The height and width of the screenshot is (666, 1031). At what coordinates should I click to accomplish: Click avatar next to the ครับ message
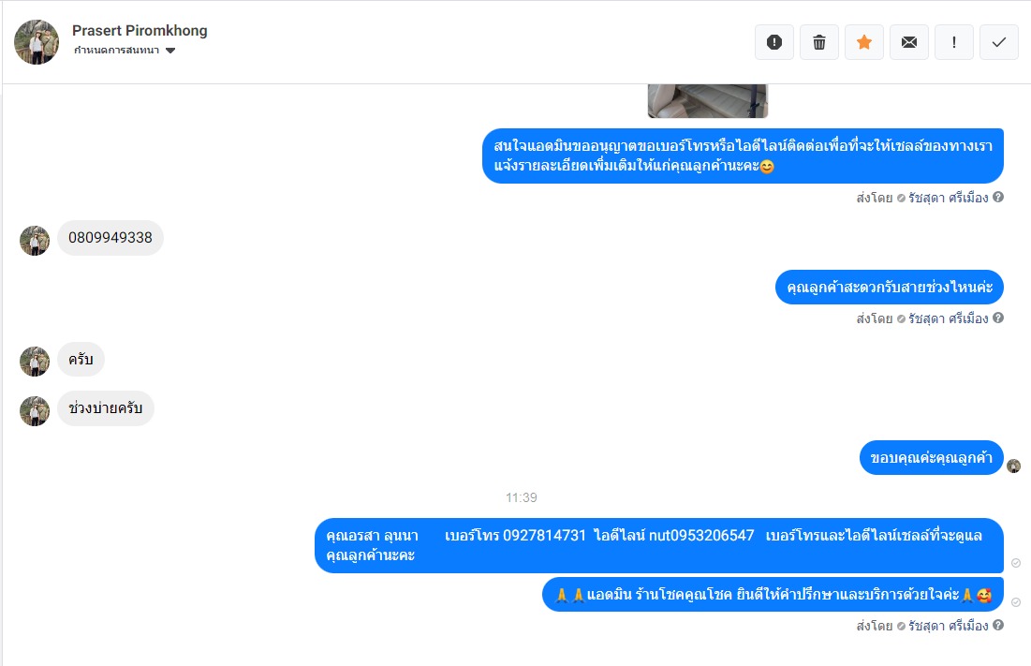pyautogui.click(x=35, y=362)
